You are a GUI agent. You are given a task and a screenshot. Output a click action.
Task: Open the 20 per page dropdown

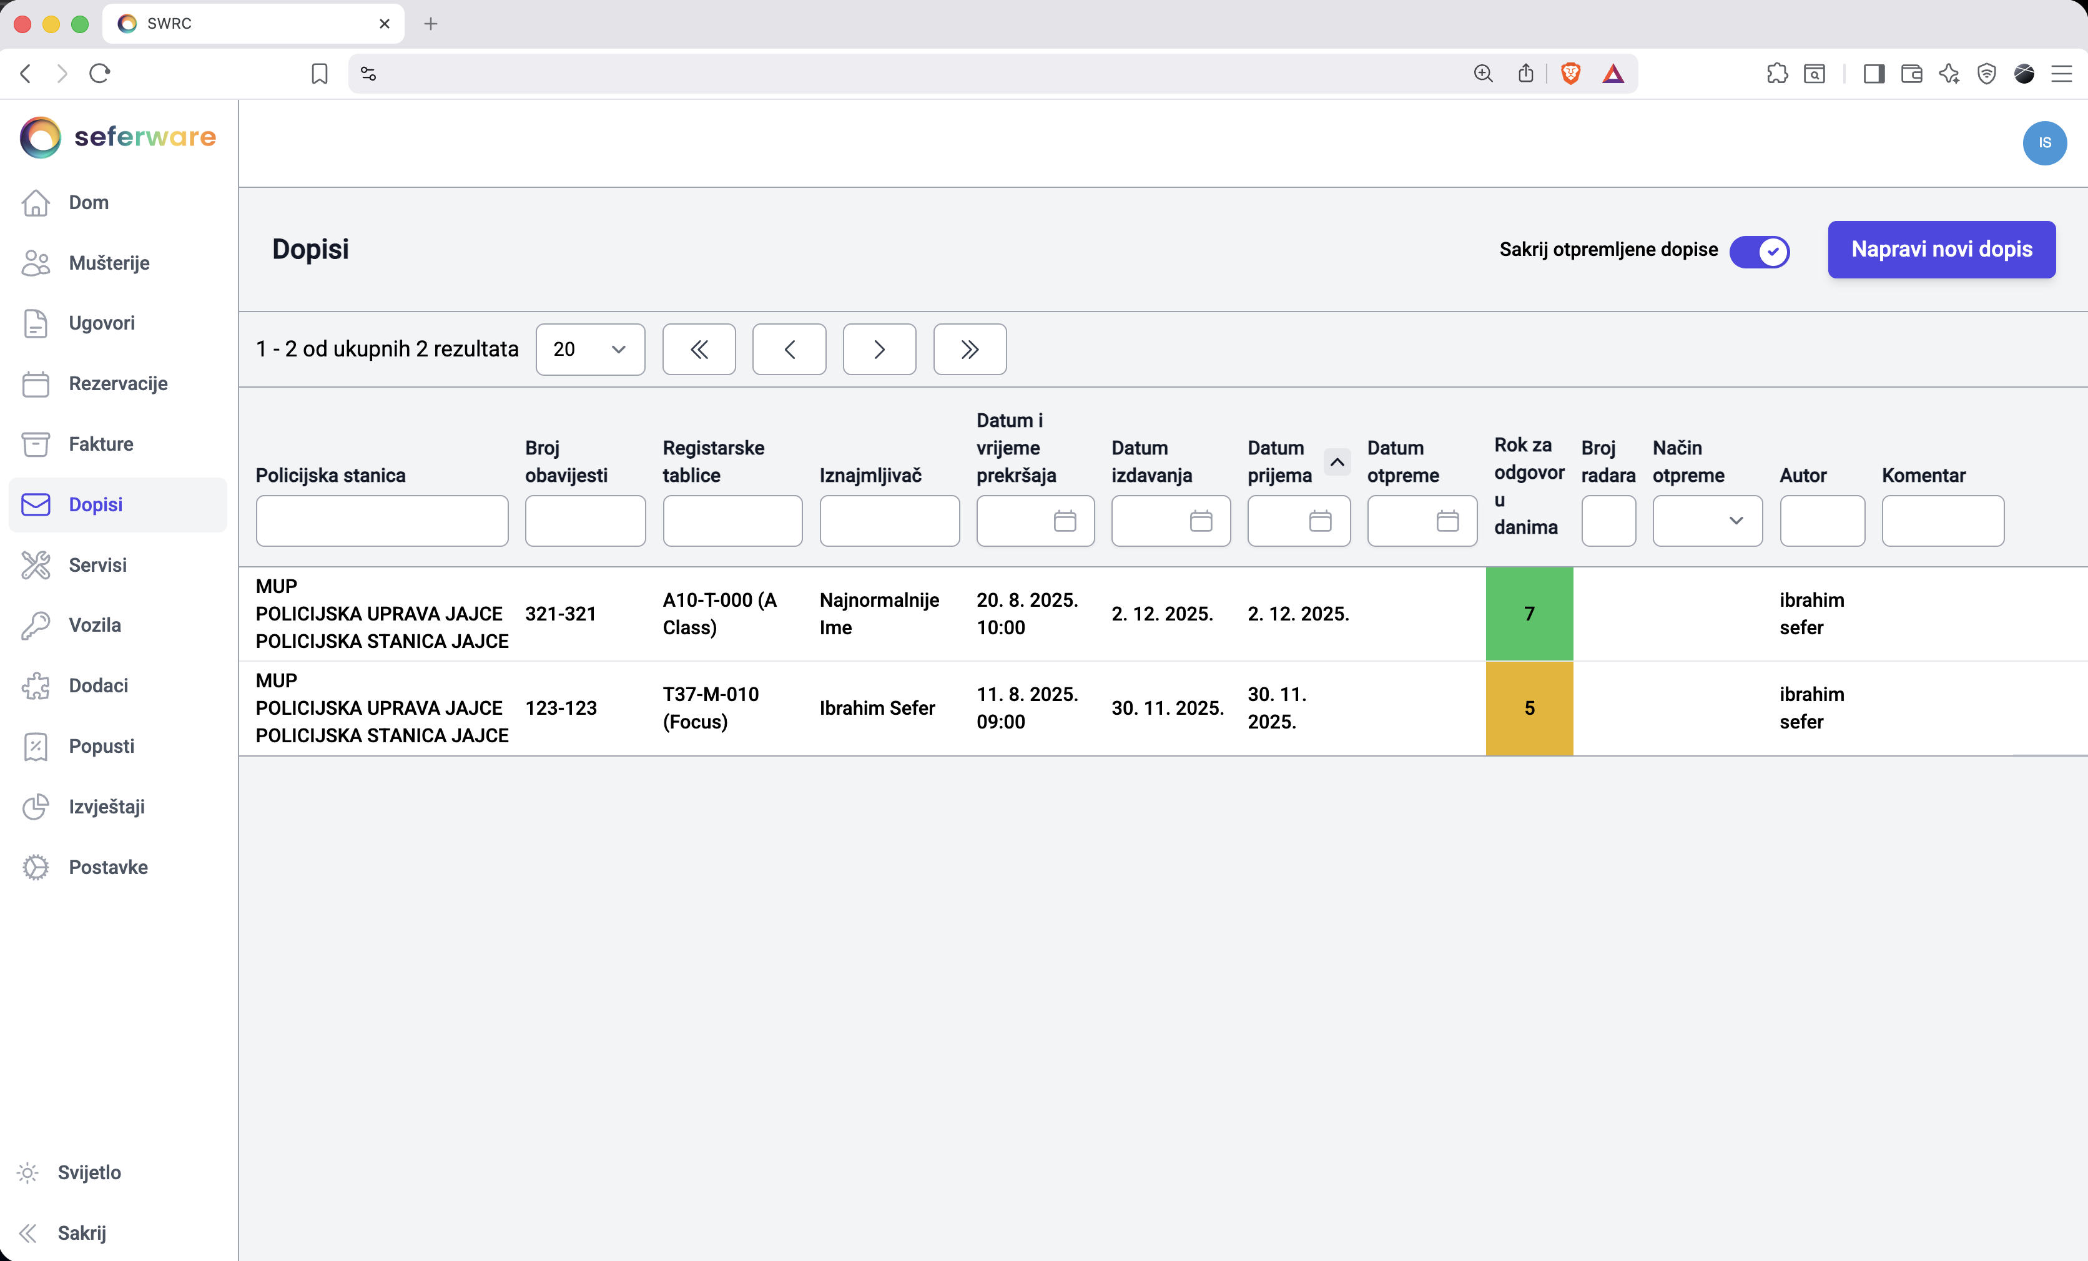(590, 349)
